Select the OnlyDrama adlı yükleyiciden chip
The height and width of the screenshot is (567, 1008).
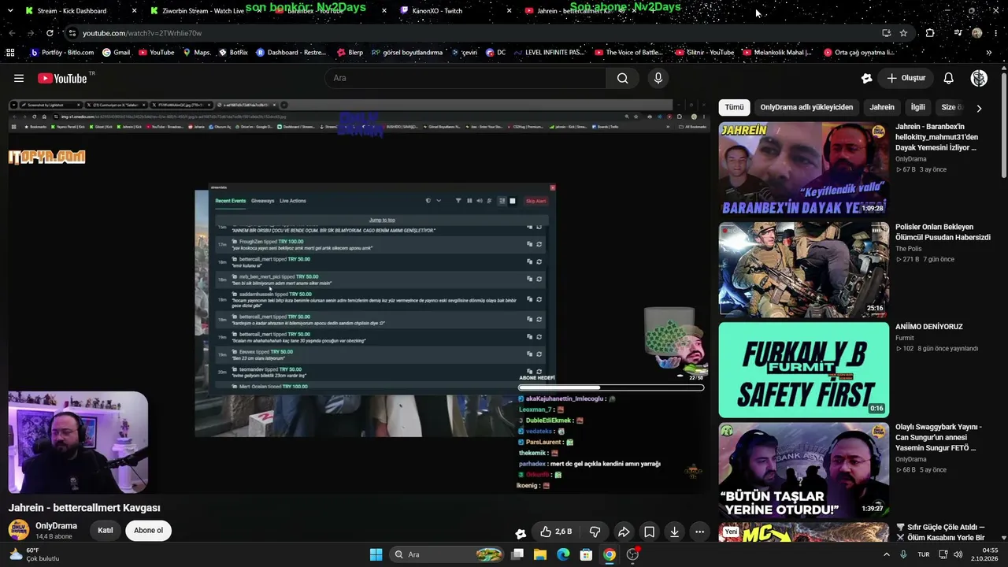(x=806, y=107)
